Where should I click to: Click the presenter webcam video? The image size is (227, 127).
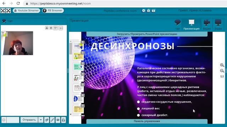17,43
